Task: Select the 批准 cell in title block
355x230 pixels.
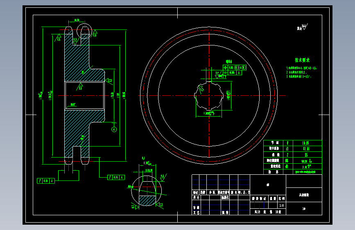Action: (225, 212)
